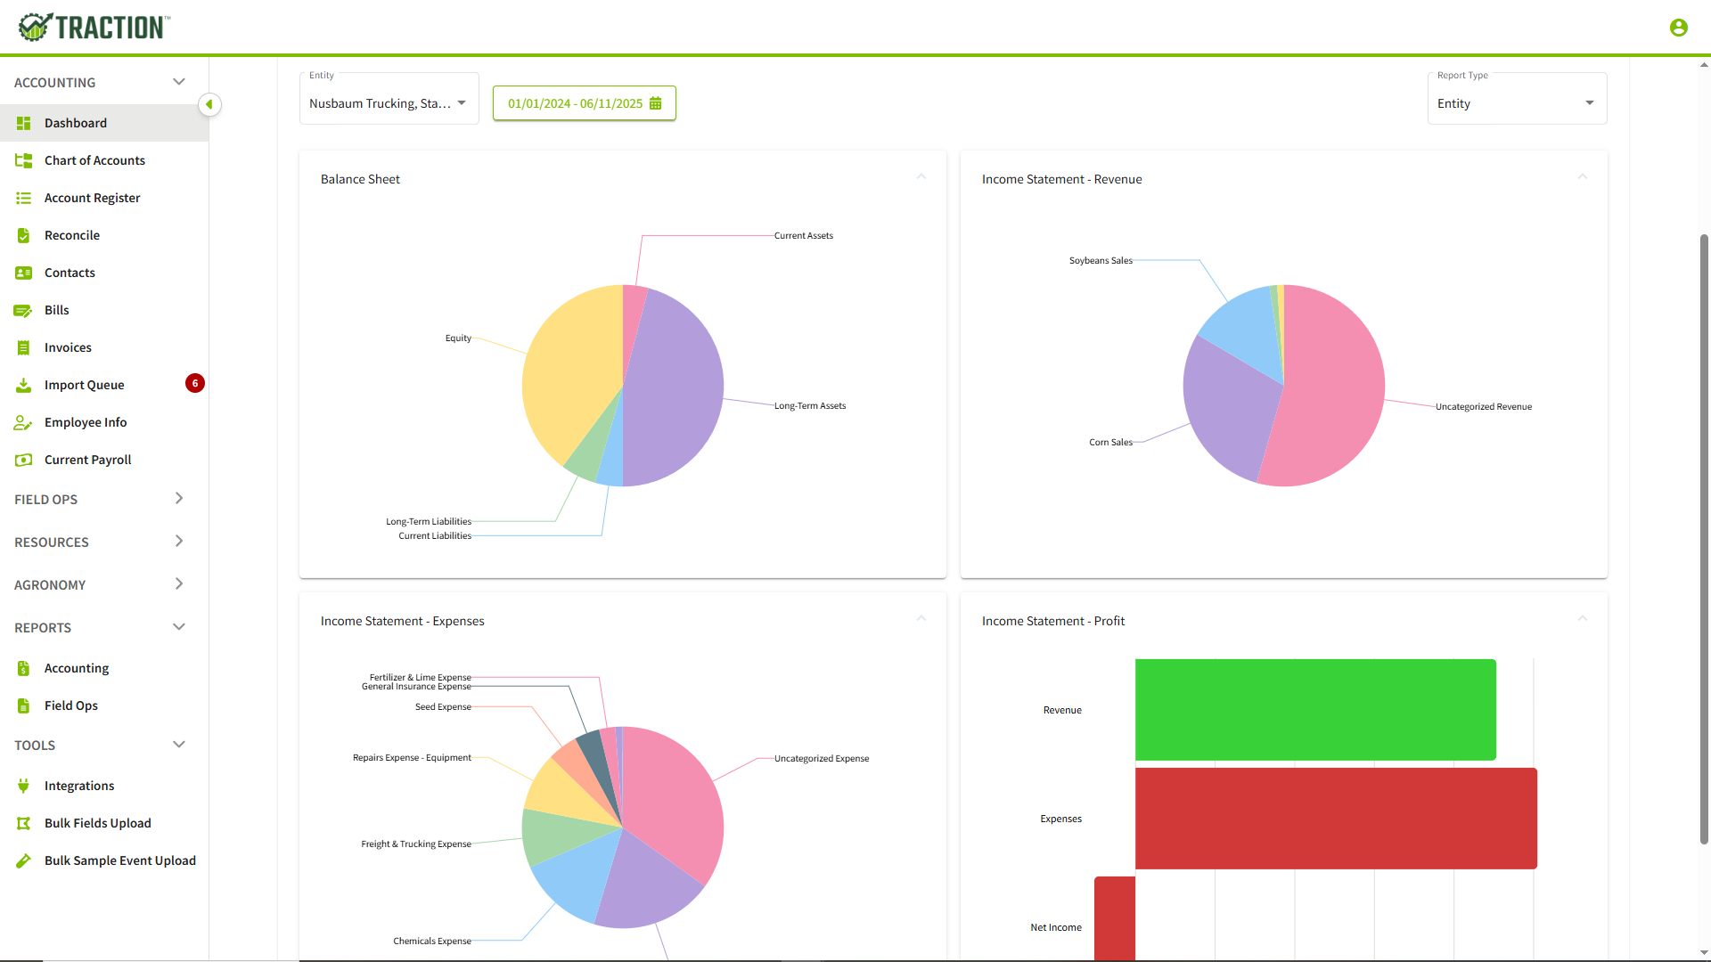Click the user profile icon top right
Screen dimensions: 1711x962
1679,28
